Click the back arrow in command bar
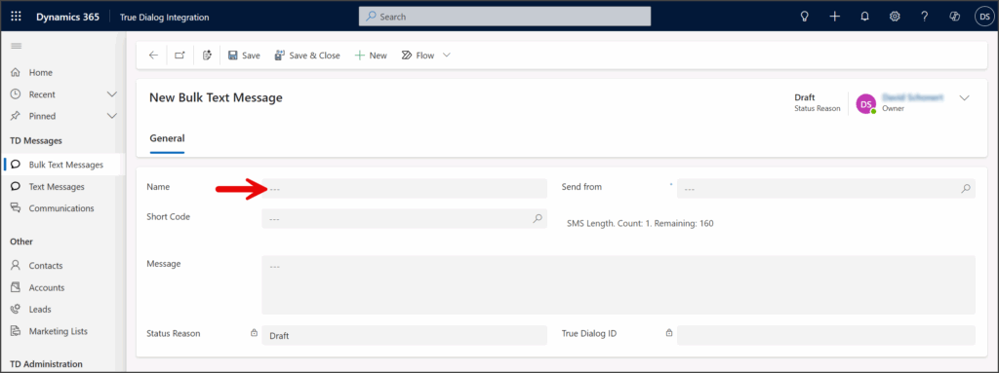 coord(153,56)
